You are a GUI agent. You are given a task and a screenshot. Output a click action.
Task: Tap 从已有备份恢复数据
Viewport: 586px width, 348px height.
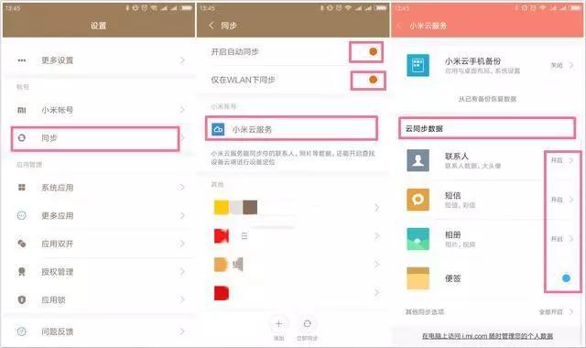tap(487, 99)
